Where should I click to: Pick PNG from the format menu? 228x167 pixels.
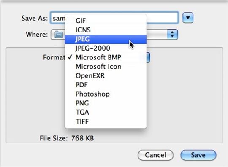click(106, 103)
